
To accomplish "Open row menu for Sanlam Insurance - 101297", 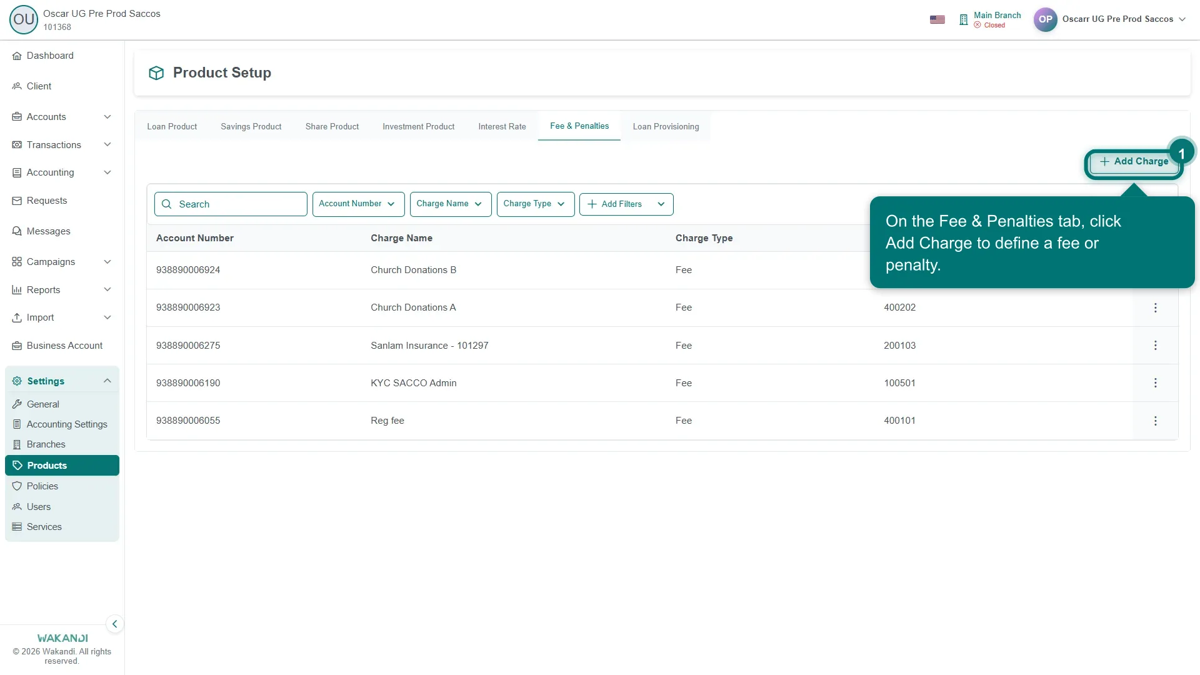I will (x=1155, y=346).
